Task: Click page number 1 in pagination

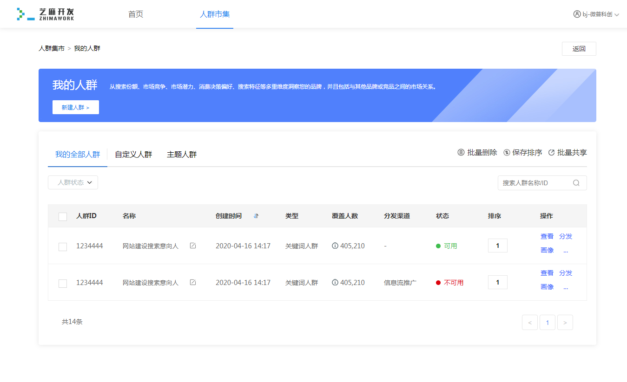Action: [548, 323]
